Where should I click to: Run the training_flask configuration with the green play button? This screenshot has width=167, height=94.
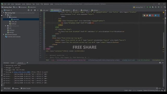[x=147, y=7]
